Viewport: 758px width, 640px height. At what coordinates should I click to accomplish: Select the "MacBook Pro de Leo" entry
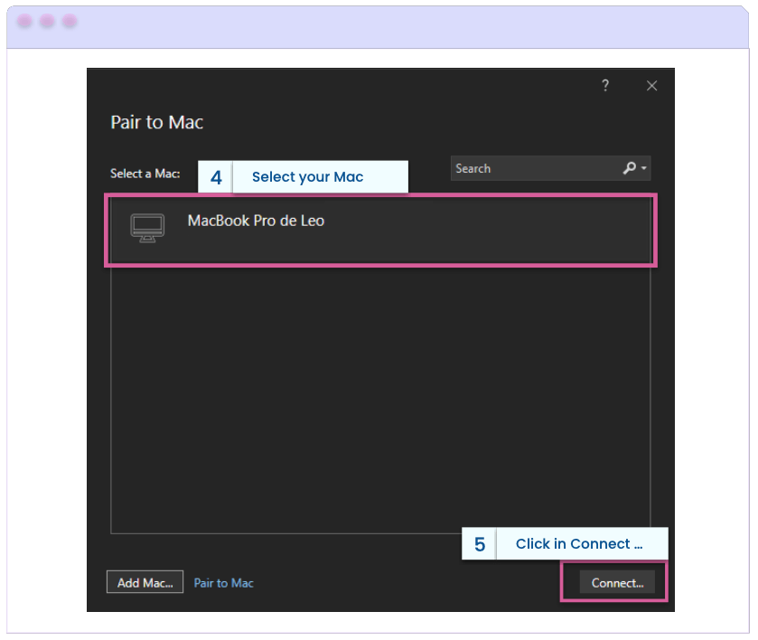(380, 231)
